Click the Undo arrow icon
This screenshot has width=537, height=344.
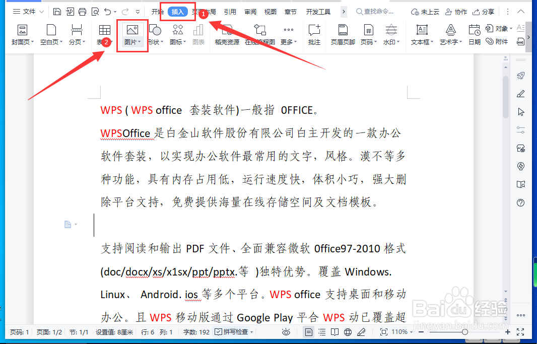[107, 12]
